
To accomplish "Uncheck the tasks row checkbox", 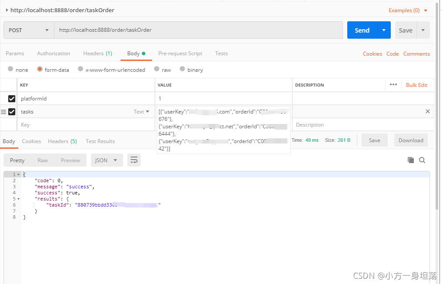I will [x=12, y=112].
